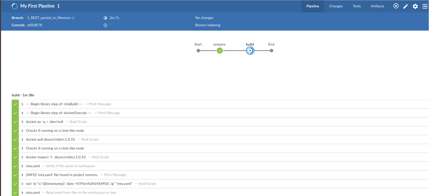Click success check of Verify if file exists step

coord(15,166)
